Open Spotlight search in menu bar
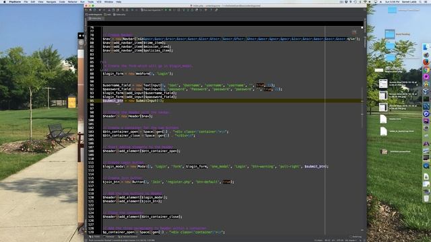The width and height of the screenshot is (431, 242). (420, 1)
